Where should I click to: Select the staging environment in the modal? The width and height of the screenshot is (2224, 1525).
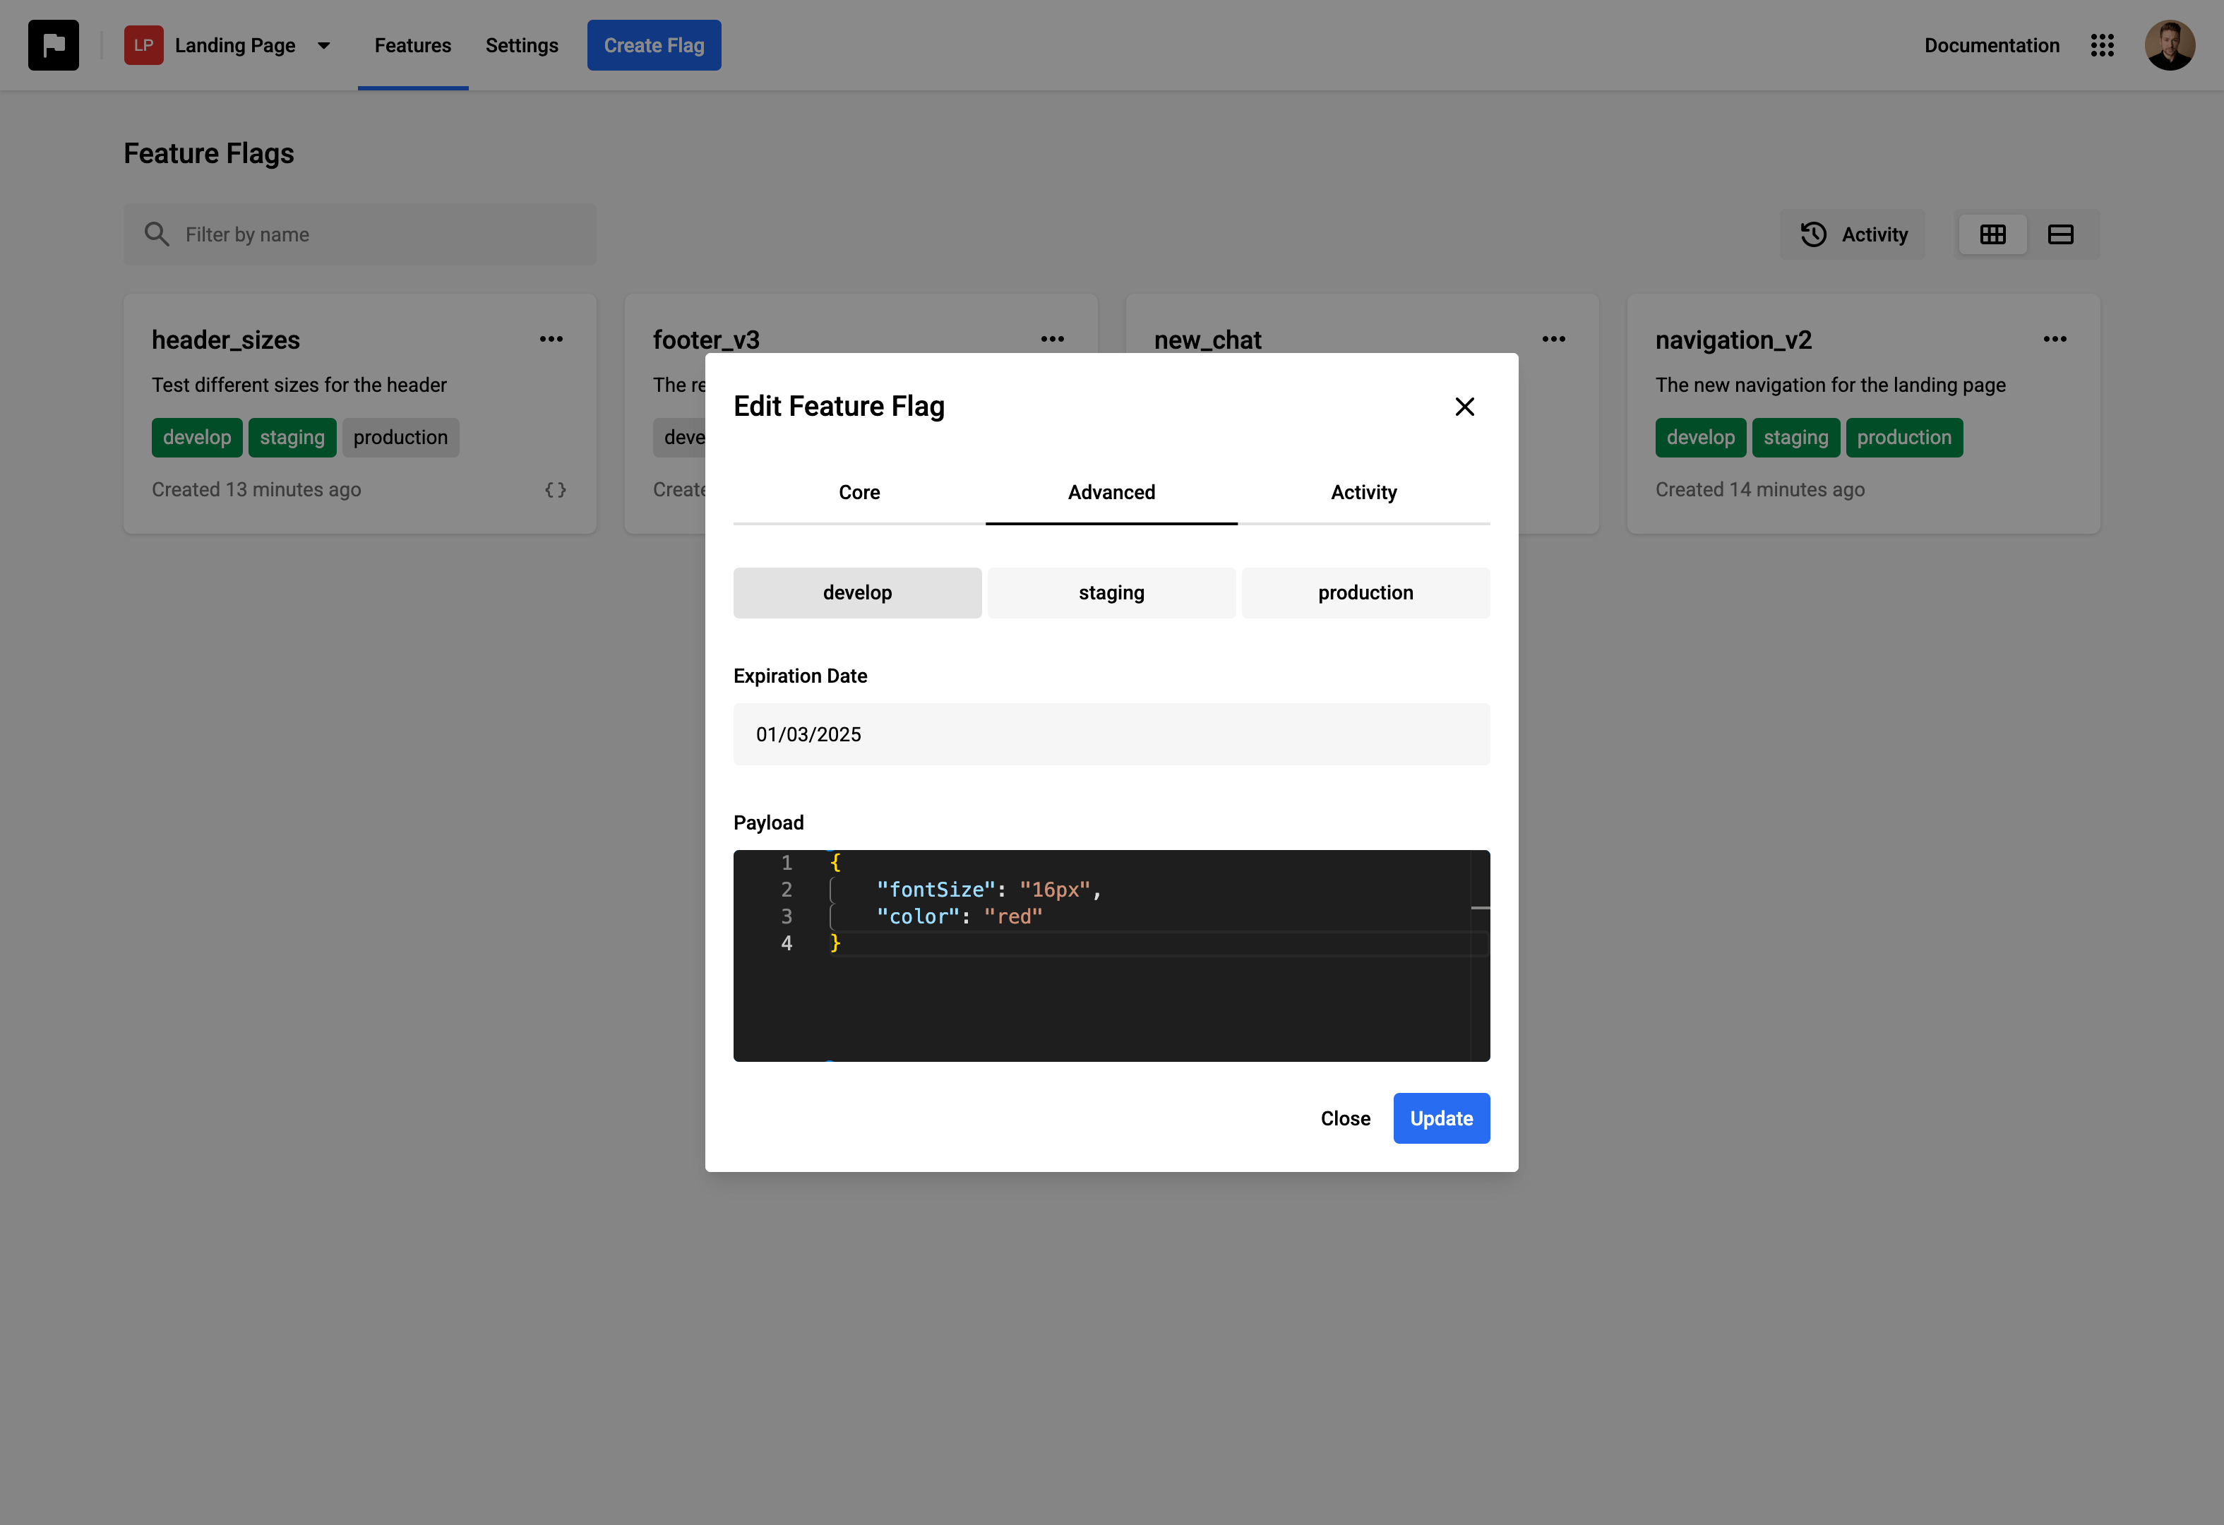click(x=1111, y=592)
